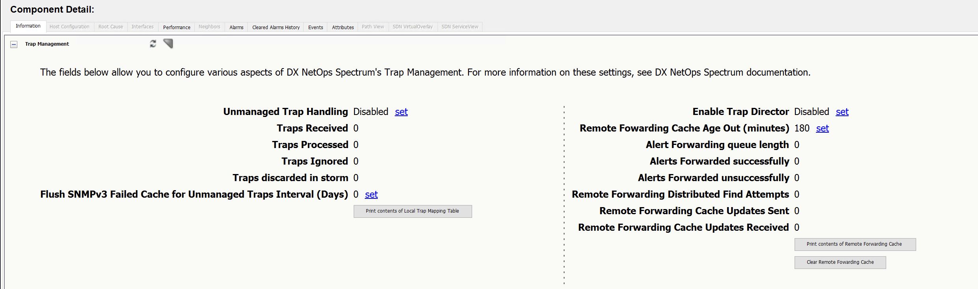
Task: Go to the Events tab
Action: pos(315,27)
